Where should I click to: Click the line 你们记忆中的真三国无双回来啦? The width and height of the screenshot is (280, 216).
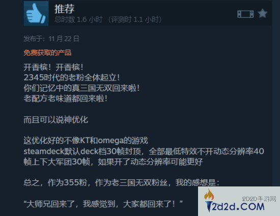[x=82, y=88]
